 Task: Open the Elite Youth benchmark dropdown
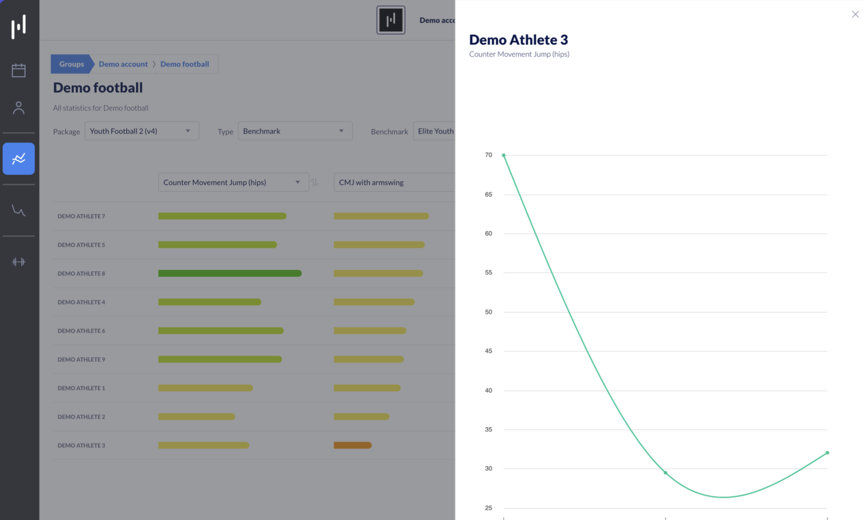pyautogui.click(x=434, y=131)
